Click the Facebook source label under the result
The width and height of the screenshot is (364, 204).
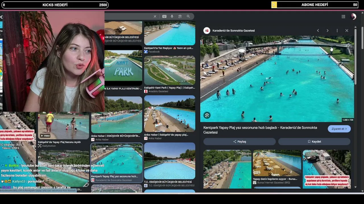[x=154, y=52]
